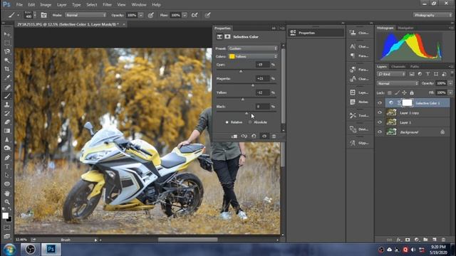The width and height of the screenshot is (456, 256).
Task: Toggle lock all for layer
Action: point(412,92)
